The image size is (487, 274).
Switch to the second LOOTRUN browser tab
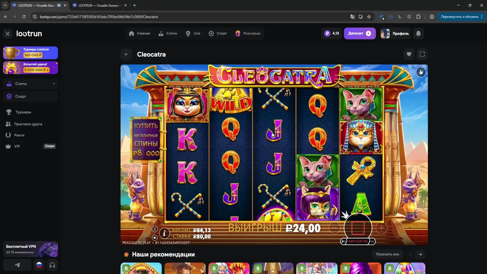tap(100, 5)
